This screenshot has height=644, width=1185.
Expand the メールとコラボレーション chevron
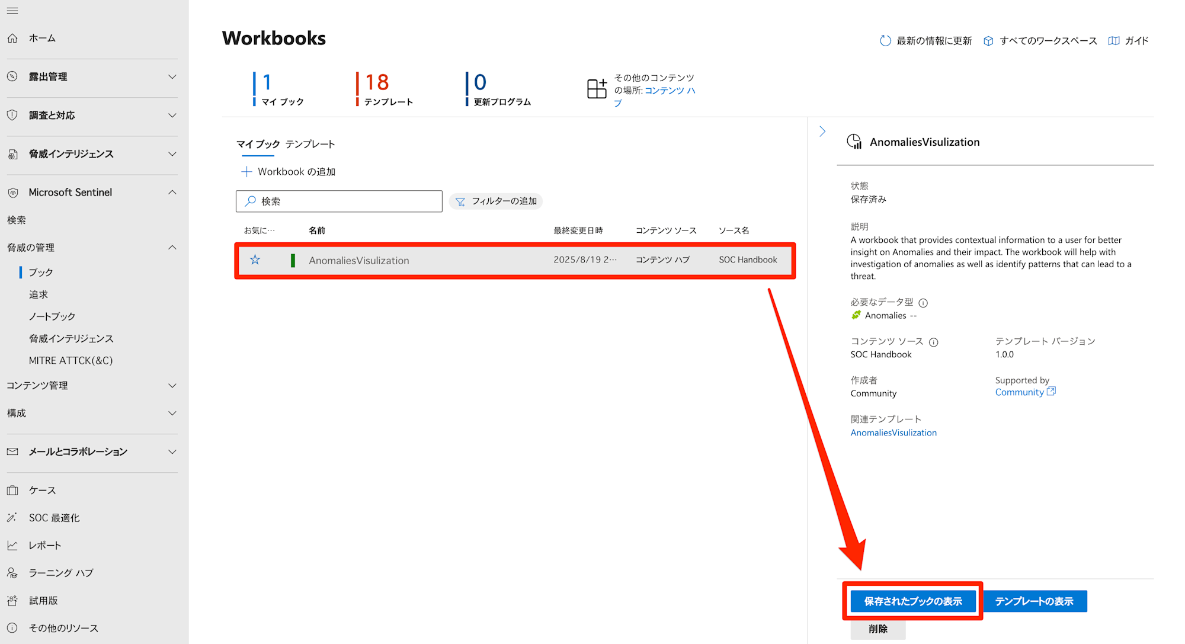[172, 451]
